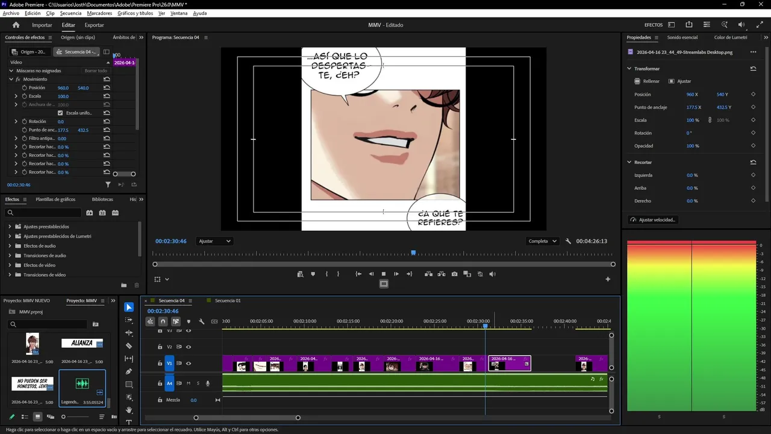The width and height of the screenshot is (771, 434).
Task: Click the Lift button icon
Action: (428, 274)
